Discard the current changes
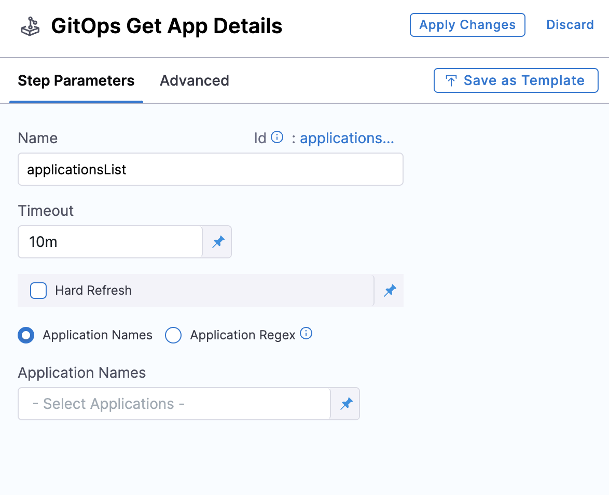This screenshot has height=495, width=609. [x=570, y=24]
